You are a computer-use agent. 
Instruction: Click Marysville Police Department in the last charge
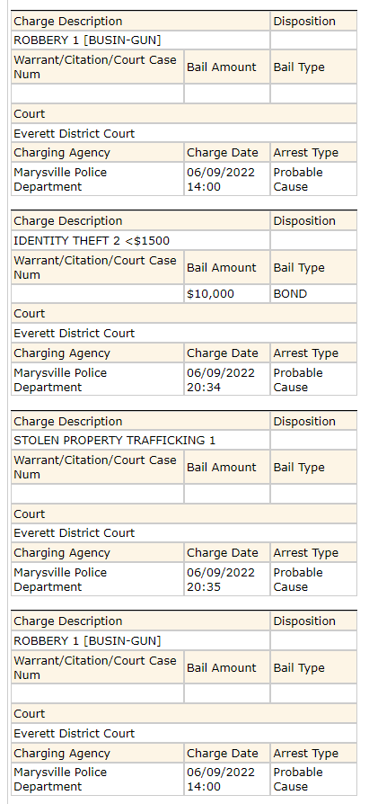click(60, 780)
